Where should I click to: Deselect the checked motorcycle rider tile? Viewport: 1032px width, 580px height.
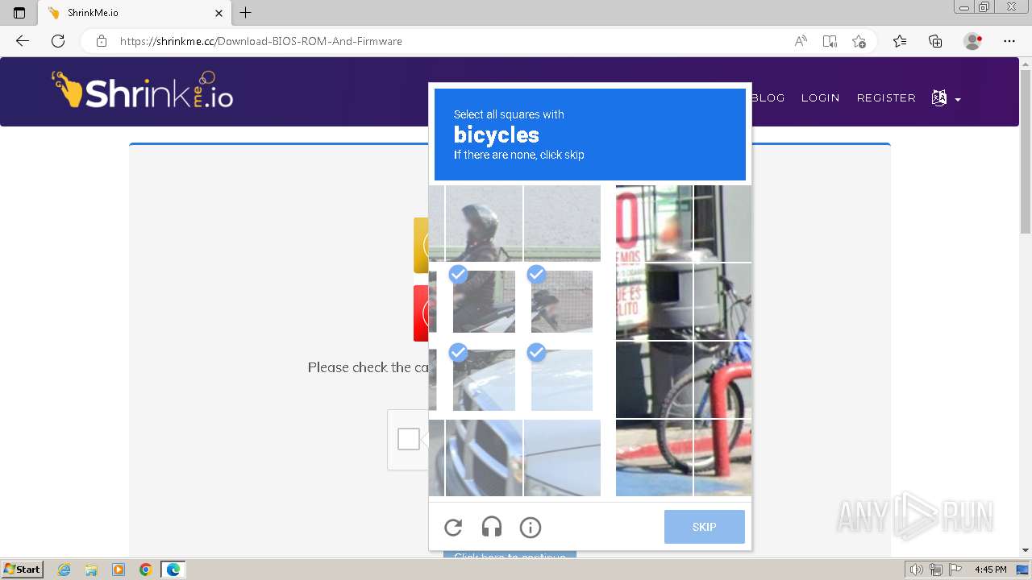pos(484,301)
